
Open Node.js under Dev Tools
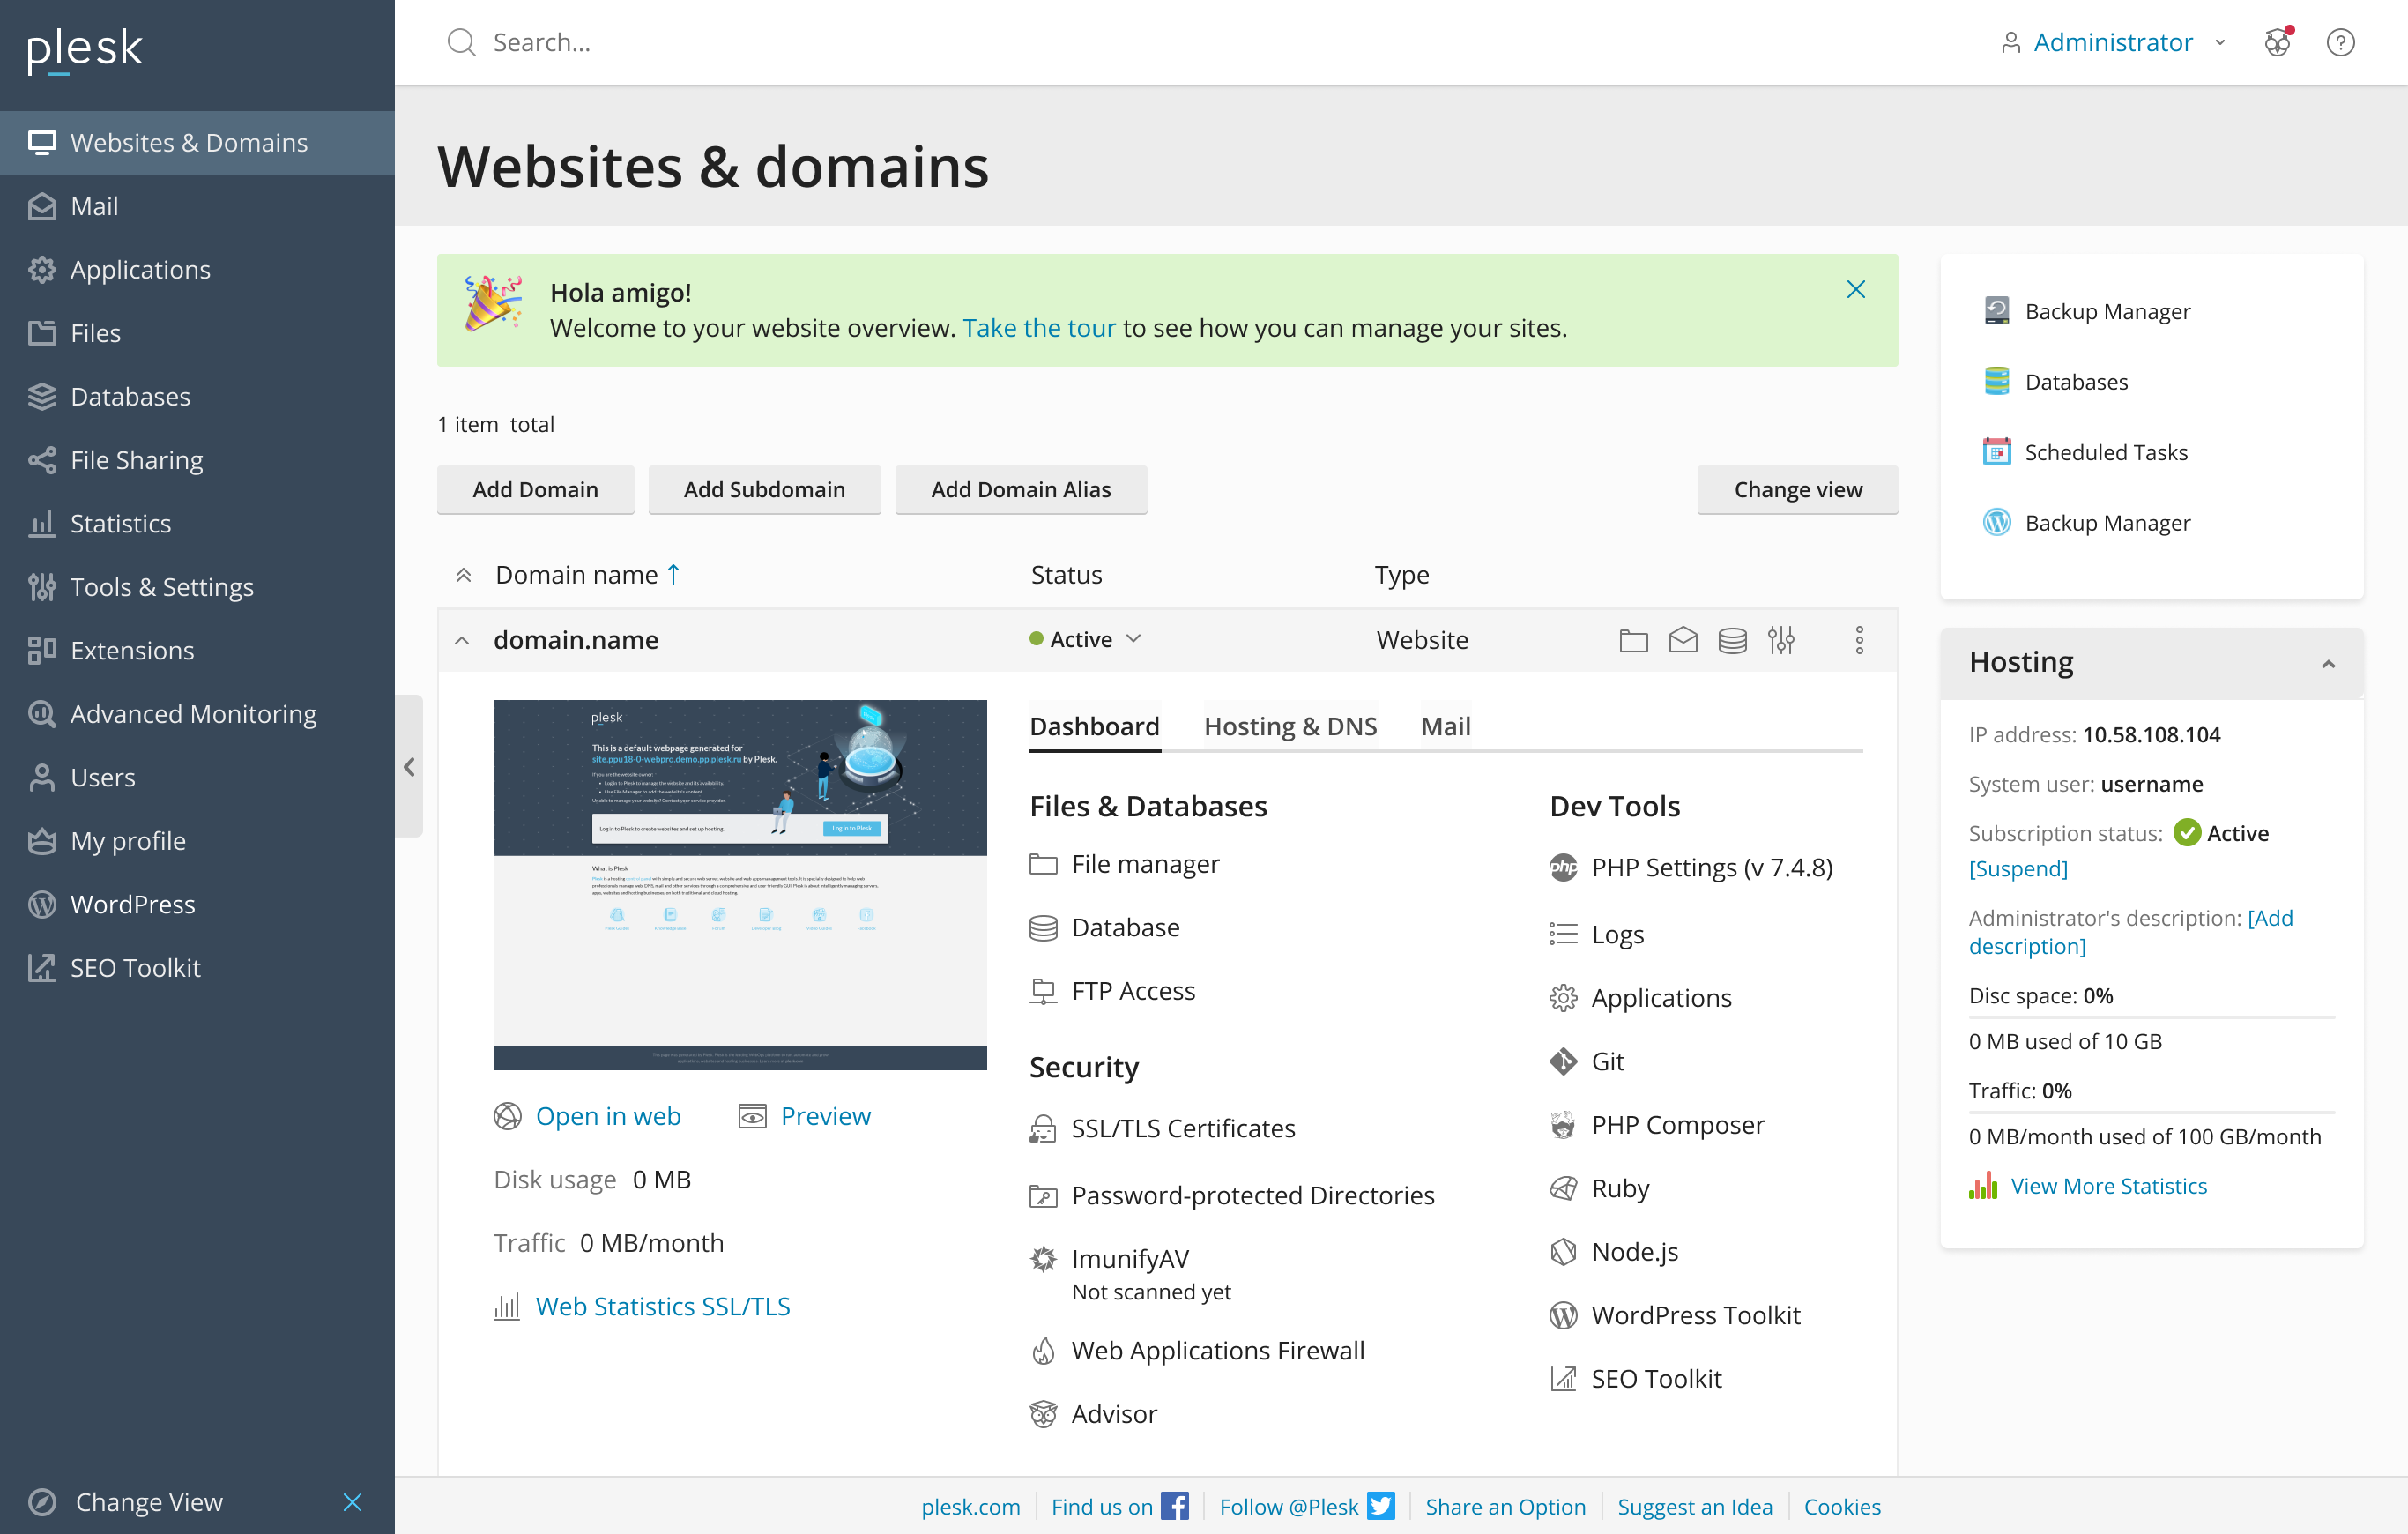tap(1613, 1251)
